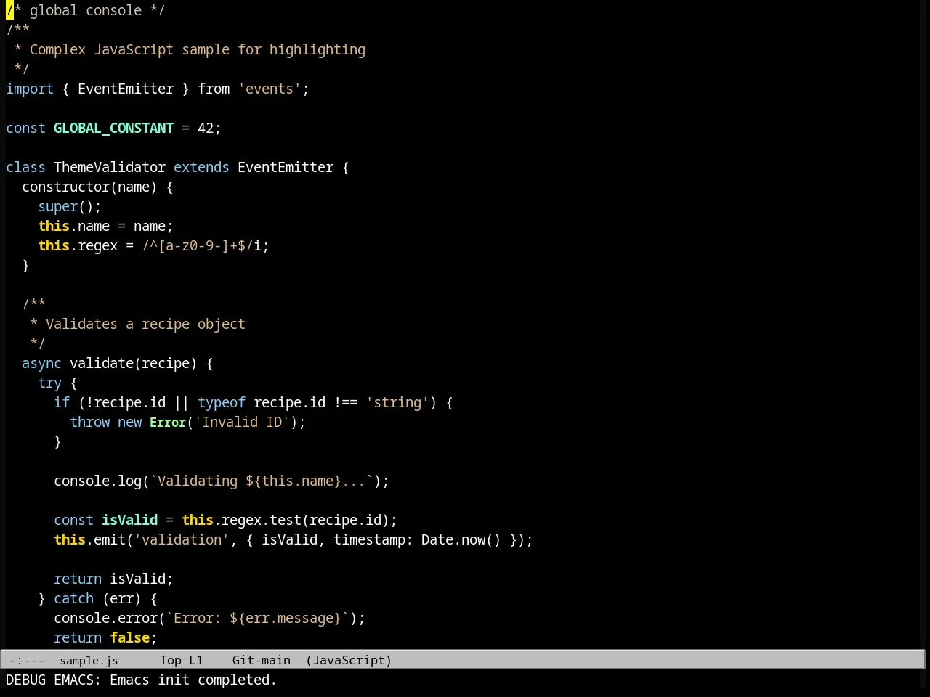
Task: Click 'this' in this.regex assignment line
Action: 54,246
